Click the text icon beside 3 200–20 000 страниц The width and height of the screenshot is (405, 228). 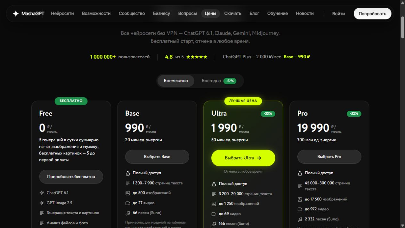click(x=214, y=194)
